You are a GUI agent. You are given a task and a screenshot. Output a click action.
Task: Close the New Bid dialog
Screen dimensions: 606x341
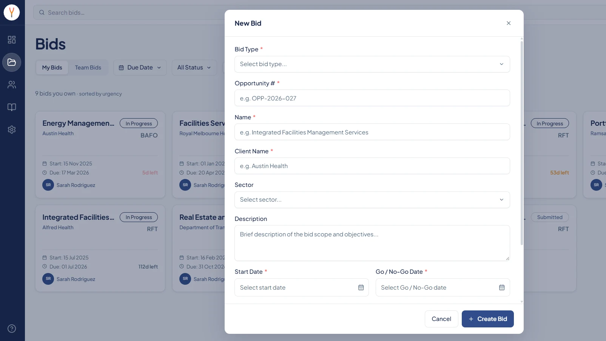point(509,23)
